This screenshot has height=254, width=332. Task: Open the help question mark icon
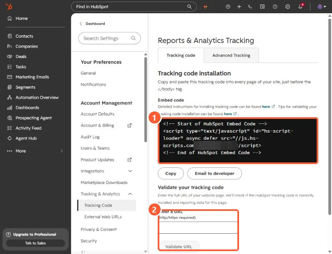click(275, 7)
